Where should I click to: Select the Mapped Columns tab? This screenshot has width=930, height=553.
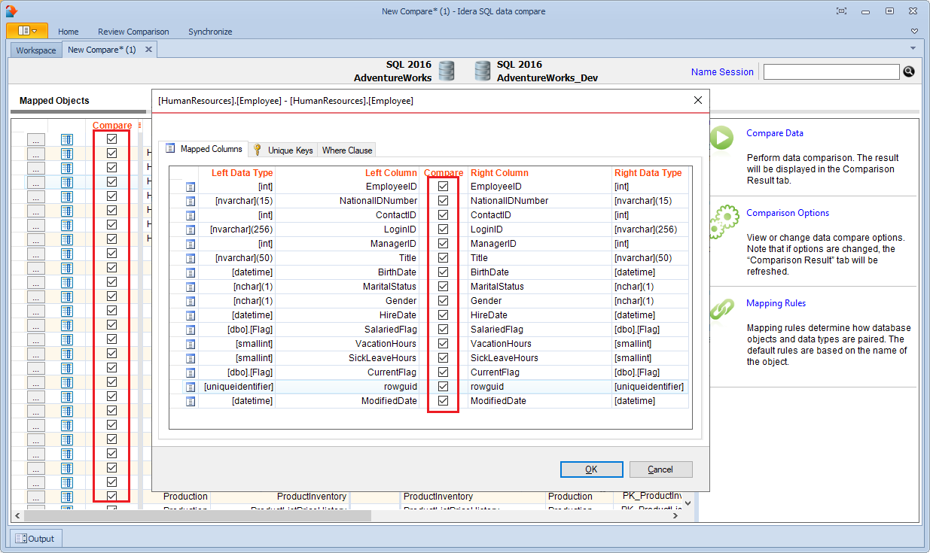204,149
